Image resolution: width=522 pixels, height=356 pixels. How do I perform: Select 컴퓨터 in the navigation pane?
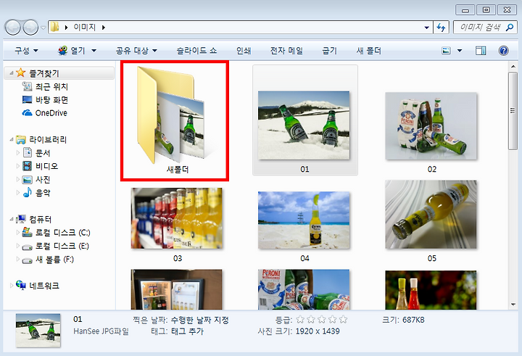(x=41, y=219)
